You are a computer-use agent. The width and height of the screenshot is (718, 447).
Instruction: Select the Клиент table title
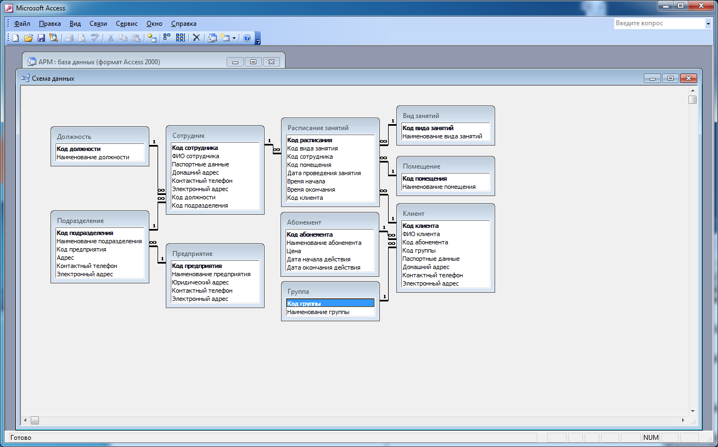click(x=413, y=214)
